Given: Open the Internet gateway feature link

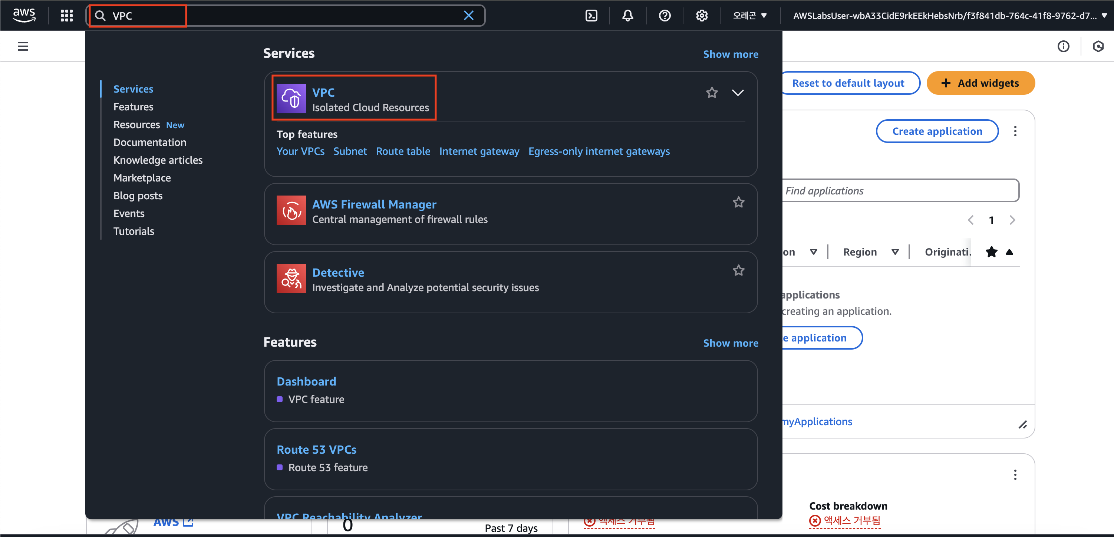Looking at the screenshot, I should click(479, 151).
